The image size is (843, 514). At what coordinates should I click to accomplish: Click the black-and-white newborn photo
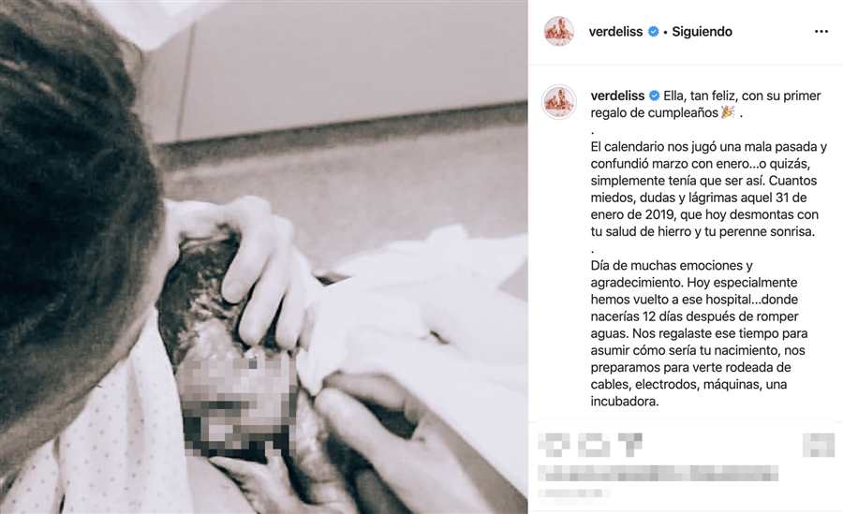263,257
